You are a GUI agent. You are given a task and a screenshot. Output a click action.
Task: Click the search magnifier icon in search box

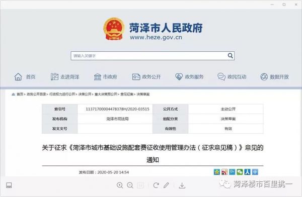tap(230, 56)
